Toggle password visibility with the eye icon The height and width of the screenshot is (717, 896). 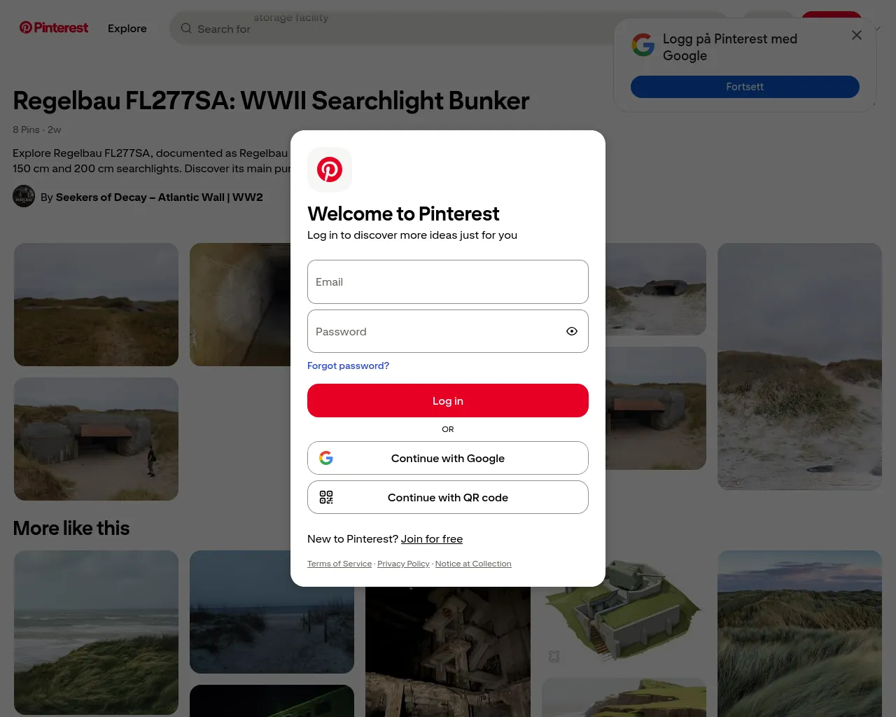(572, 331)
